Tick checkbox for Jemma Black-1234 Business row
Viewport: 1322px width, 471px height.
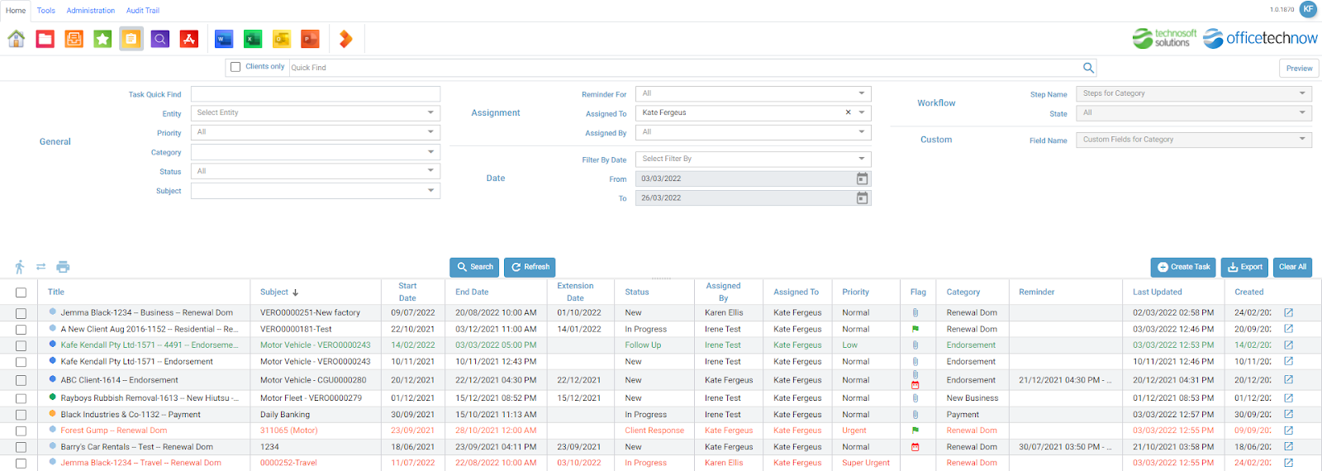click(x=21, y=313)
